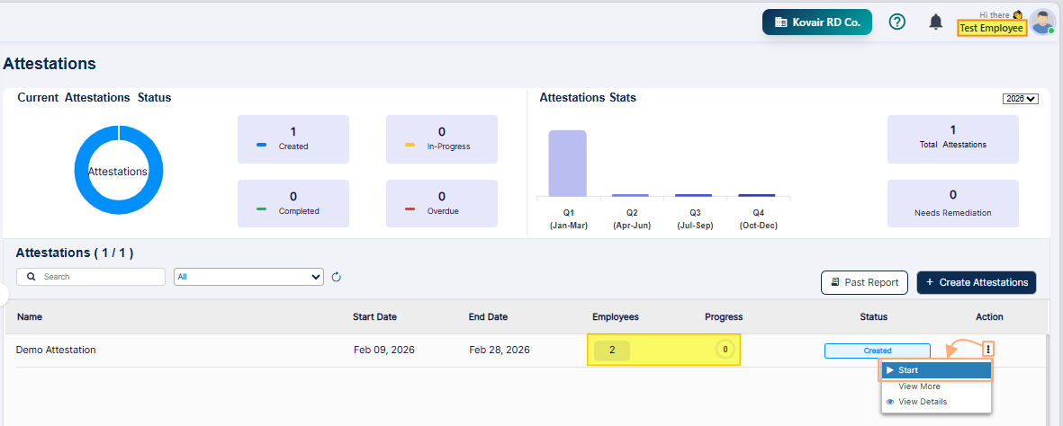The height and width of the screenshot is (426, 1063).
Task: Select View Details in the action menu
Action: click(x=922, y=402)
